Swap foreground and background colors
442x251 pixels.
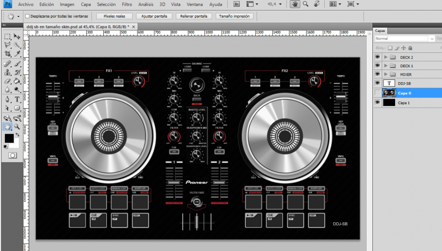tap(18, 135)
